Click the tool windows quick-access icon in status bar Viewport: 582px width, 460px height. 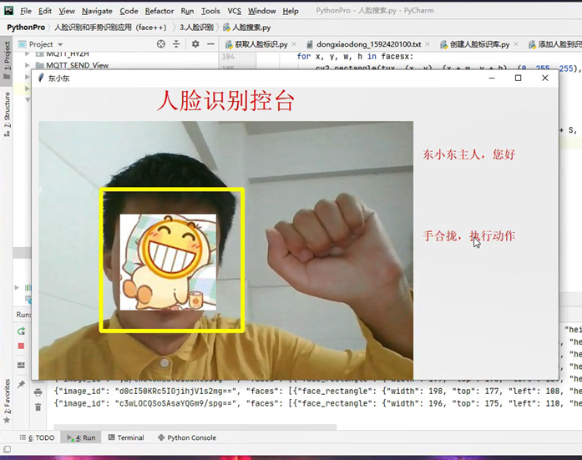(x=7, y=450)
